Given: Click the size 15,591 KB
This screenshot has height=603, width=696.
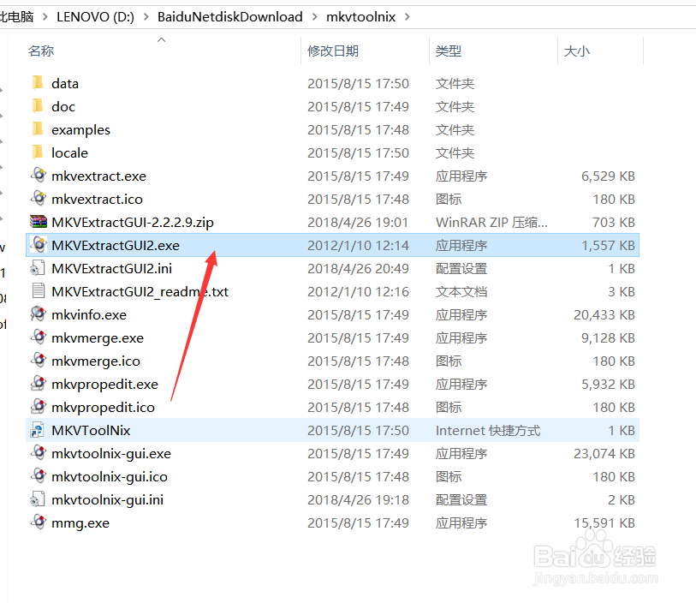Looking at the screenshot, I should point(604,522).
